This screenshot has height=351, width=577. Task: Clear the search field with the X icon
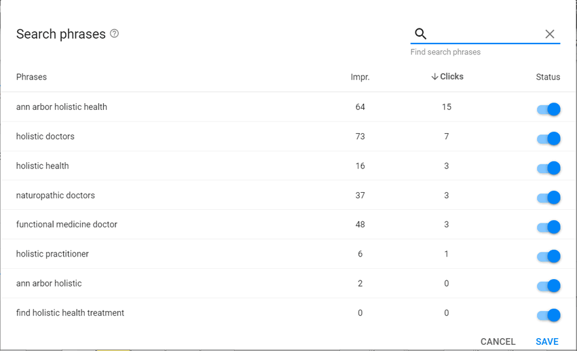[x=550, y=34]
